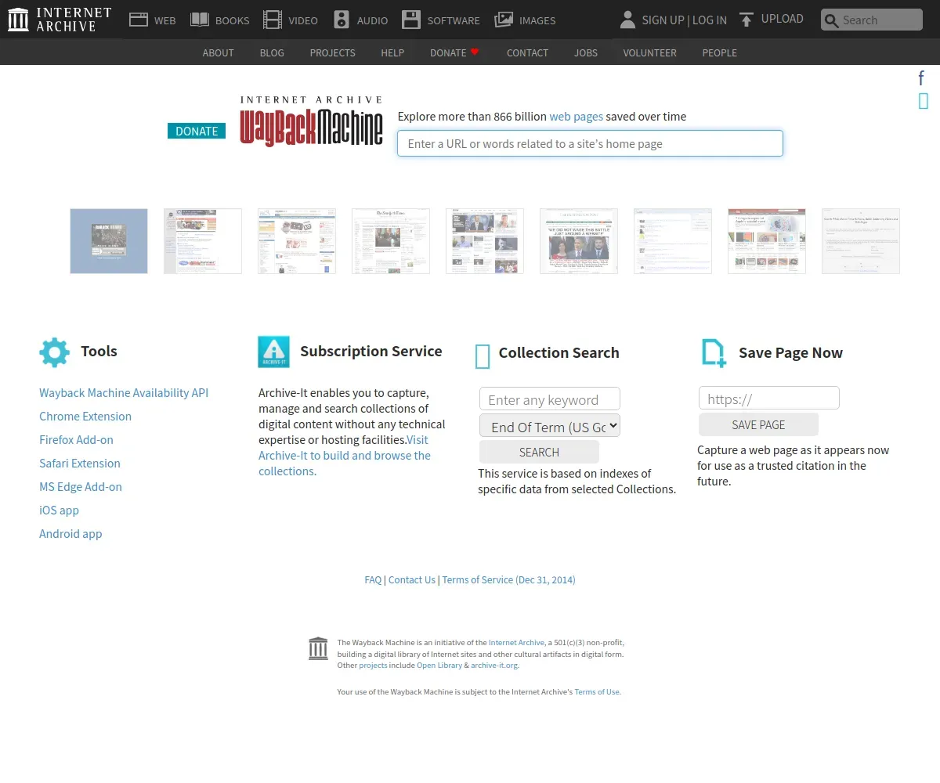The image size is (940, 783).
Task: Click the Log In link
Action: click(709, 20)
